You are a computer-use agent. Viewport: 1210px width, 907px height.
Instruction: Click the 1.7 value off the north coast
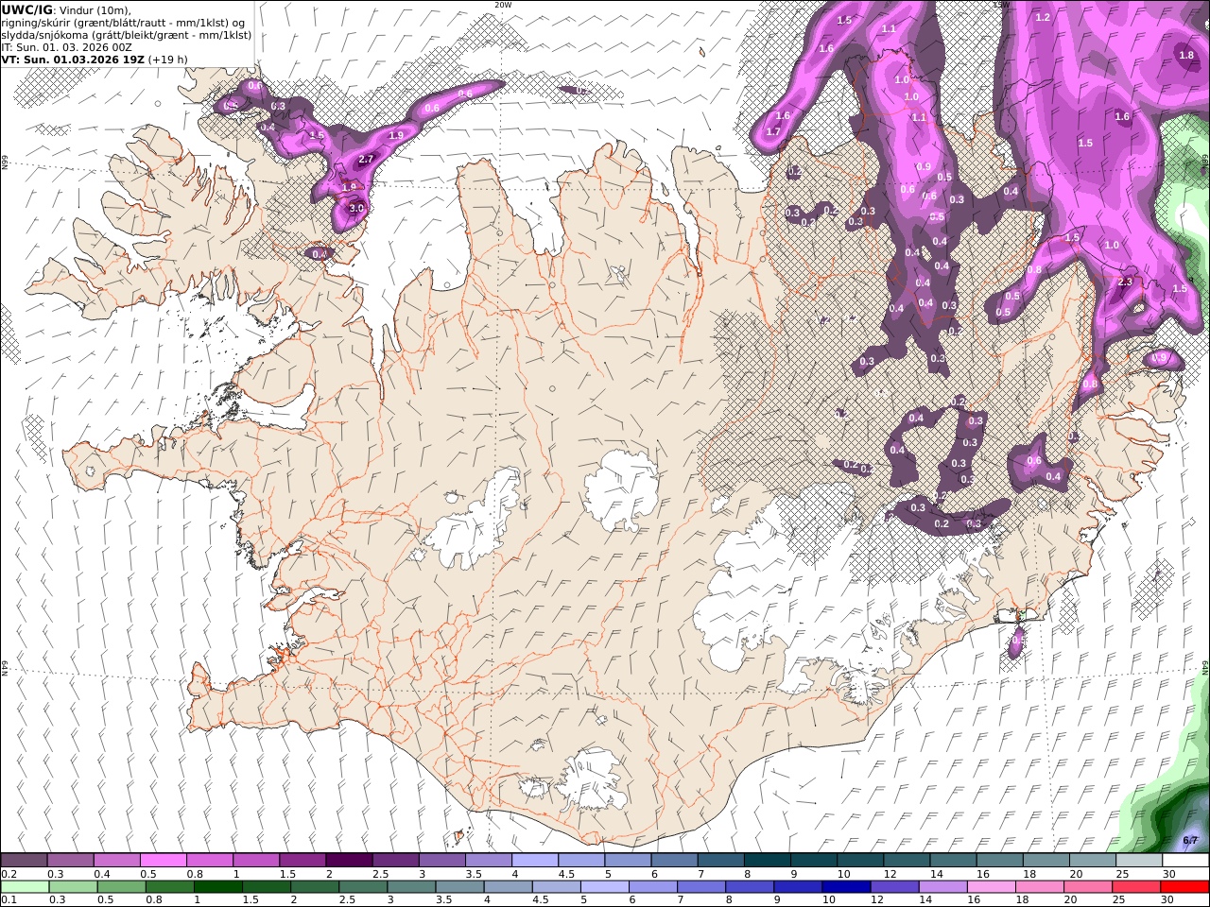773,131
